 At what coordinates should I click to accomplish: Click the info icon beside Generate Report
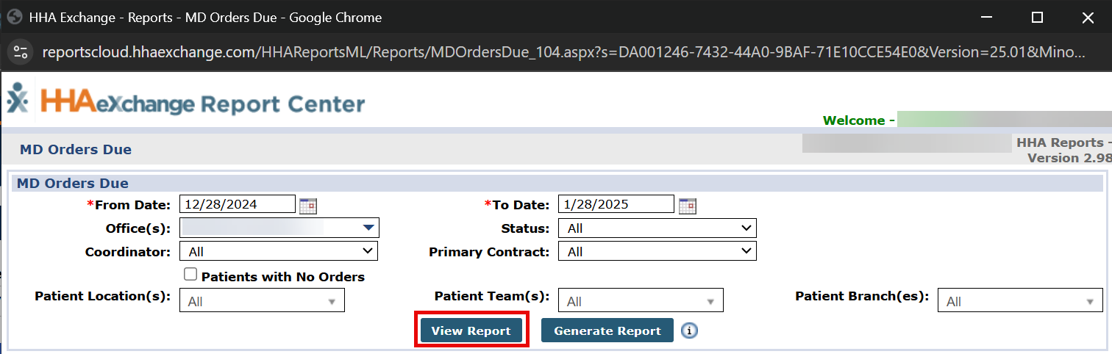pyautogui.click(x=689, y=331)
